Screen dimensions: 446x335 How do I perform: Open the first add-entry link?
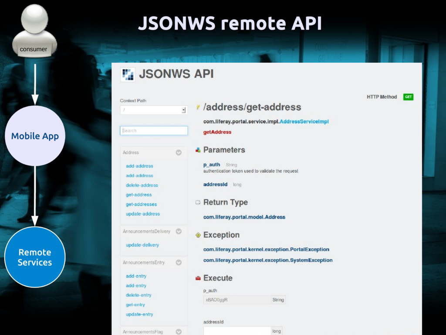[x=136, y=276]
